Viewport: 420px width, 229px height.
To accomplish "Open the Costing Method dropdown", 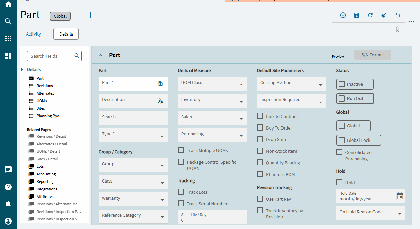I will tap(291, 83).
